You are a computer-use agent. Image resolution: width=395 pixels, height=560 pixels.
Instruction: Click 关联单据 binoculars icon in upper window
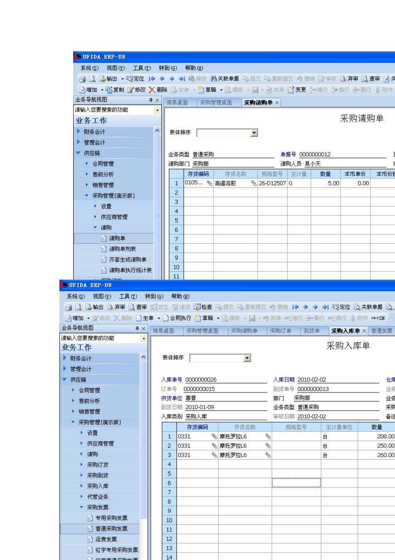click(x=225, y=79)
